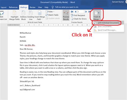This screenshot has height=100, width=127.
Task: Toggle Preview Results
Action: [66, 15]
